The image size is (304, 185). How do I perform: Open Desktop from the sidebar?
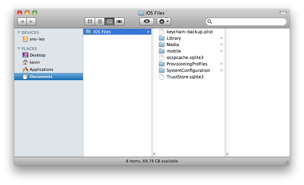coord(49,55)
